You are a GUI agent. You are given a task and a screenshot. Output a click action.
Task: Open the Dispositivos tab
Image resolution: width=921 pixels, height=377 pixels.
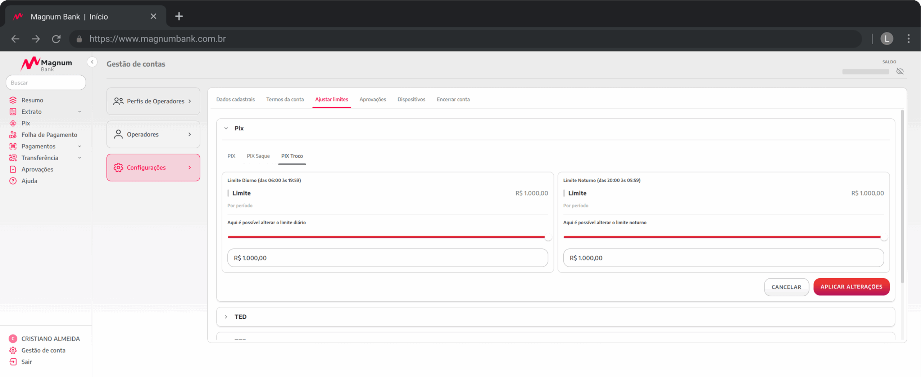click(411, 99)
